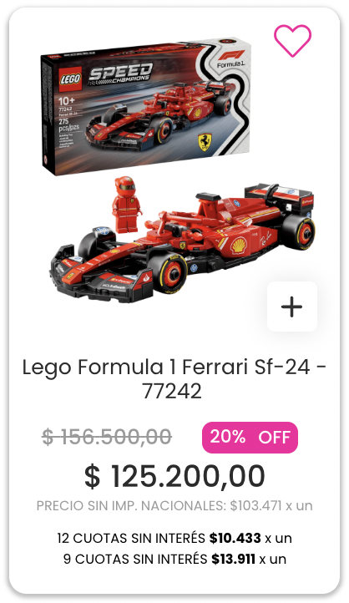The image size is (349, 603).
Task: Click the car's rear wing
Action: pyautogui.click(x=280, y=196)
